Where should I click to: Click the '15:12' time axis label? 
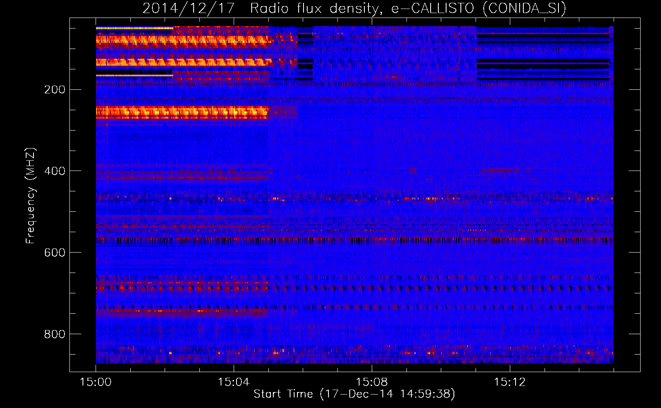[x=510, y=382]
